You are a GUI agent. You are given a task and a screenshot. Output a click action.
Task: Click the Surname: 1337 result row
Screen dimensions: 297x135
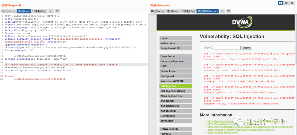click(240, 81)
